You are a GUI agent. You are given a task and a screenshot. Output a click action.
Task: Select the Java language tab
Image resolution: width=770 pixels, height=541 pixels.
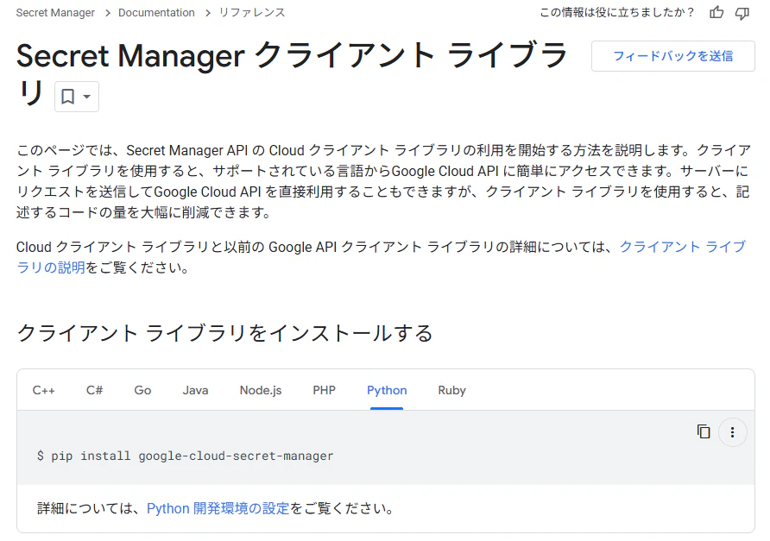[x=195, y=390]
